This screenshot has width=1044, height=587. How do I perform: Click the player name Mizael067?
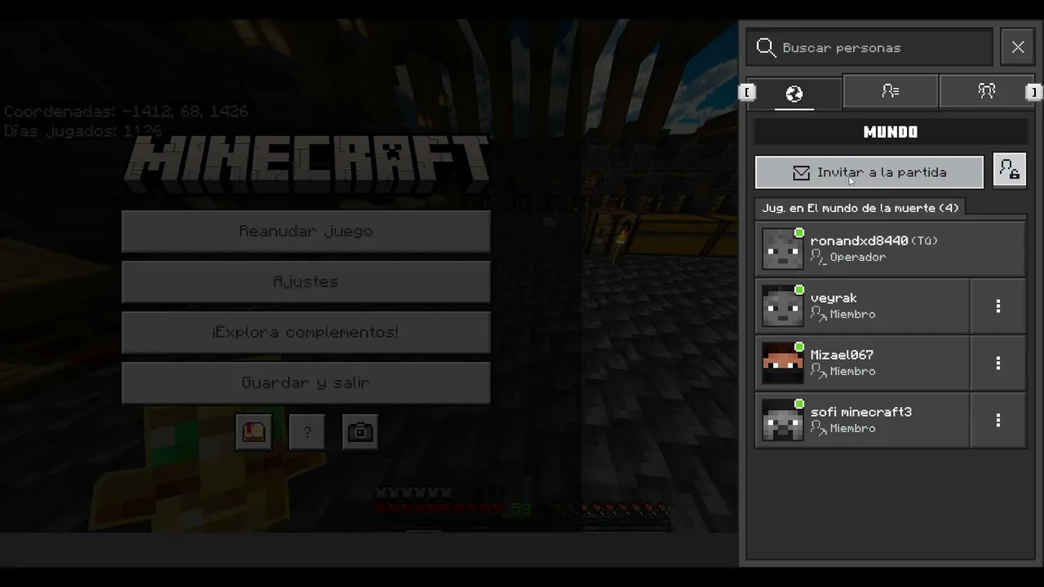(x=842, y=355)
